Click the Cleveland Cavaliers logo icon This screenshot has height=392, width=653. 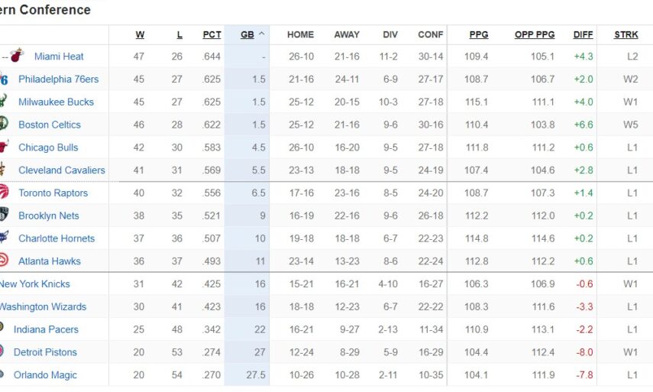tap(4, 170)
